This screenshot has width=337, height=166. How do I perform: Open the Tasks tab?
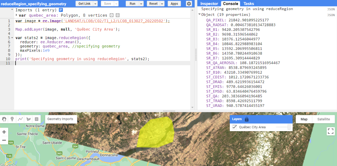coord(248,4)
